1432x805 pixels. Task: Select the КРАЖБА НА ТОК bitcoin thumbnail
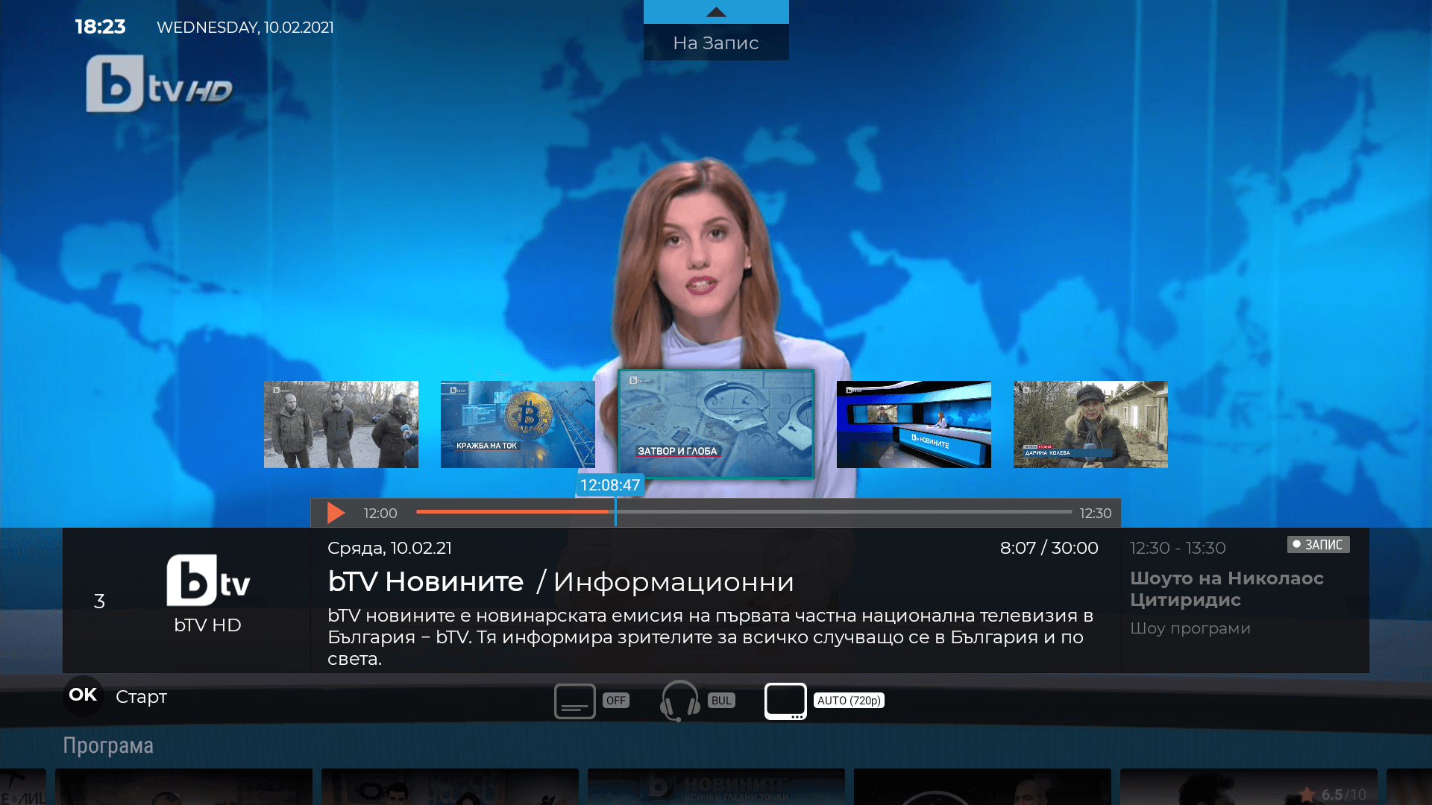[x=518, y=424]
